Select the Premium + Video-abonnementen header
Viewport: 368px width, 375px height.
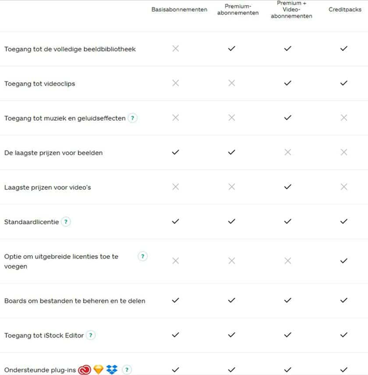tap(292, 10)
